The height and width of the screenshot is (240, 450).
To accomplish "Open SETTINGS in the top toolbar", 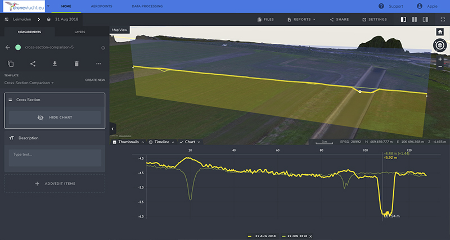I will [x=375, y=20].
